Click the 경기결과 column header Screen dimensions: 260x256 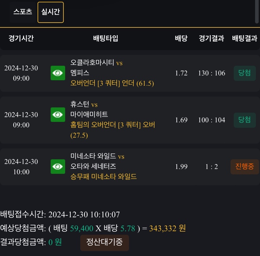coord(211,38)
